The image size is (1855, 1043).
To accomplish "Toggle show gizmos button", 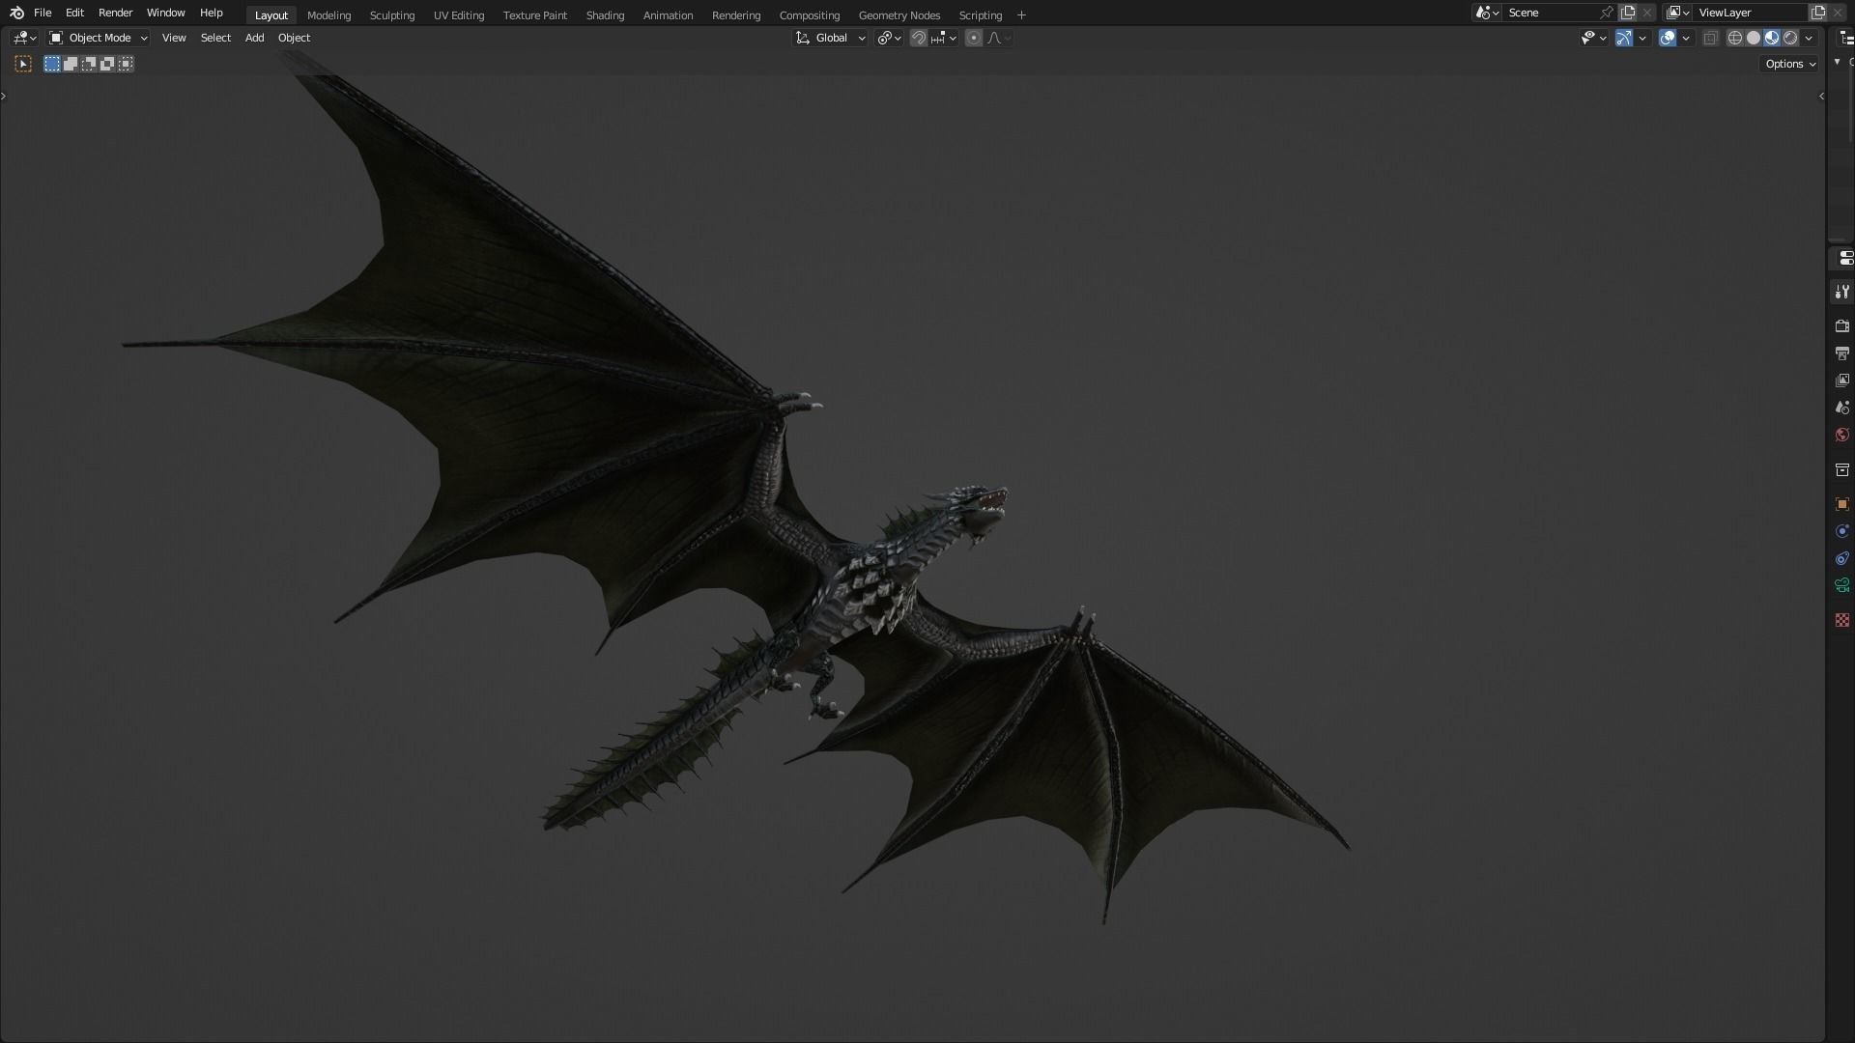I will coord(1624,38).
